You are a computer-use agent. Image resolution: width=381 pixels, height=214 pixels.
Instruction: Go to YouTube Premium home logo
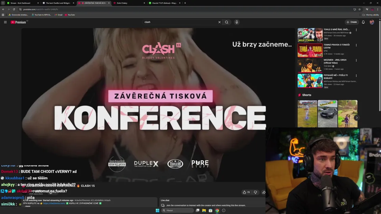(18, 22)
